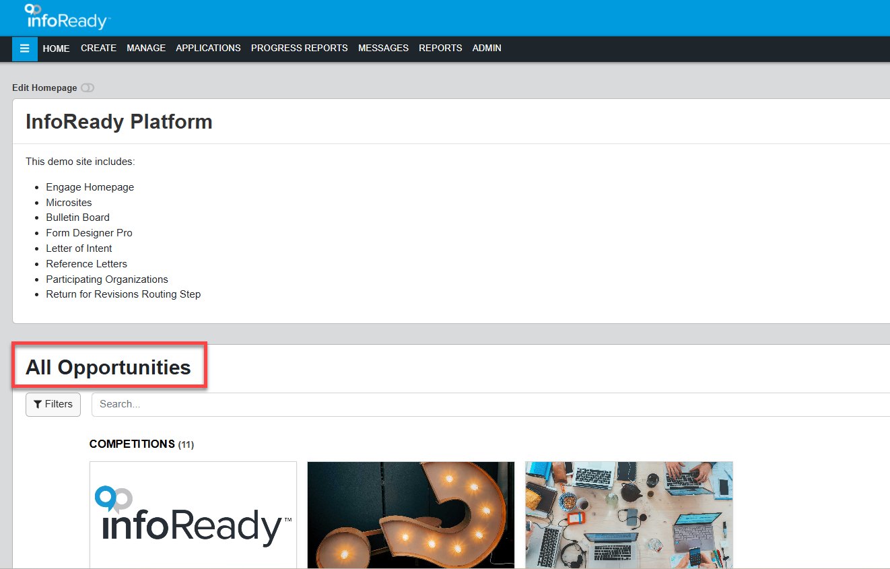Click the COMPETITIONS (11) heading

(141, 444)
